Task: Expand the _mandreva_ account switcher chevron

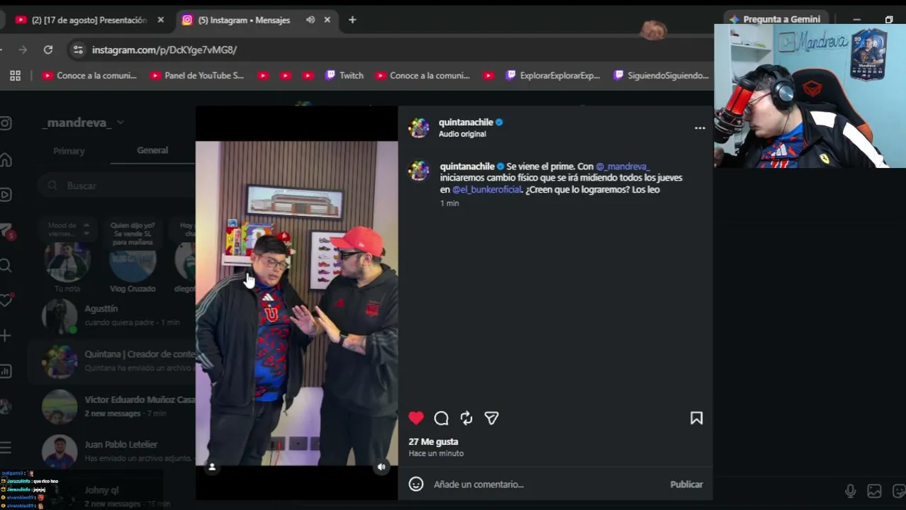Action: pos(120,123)
